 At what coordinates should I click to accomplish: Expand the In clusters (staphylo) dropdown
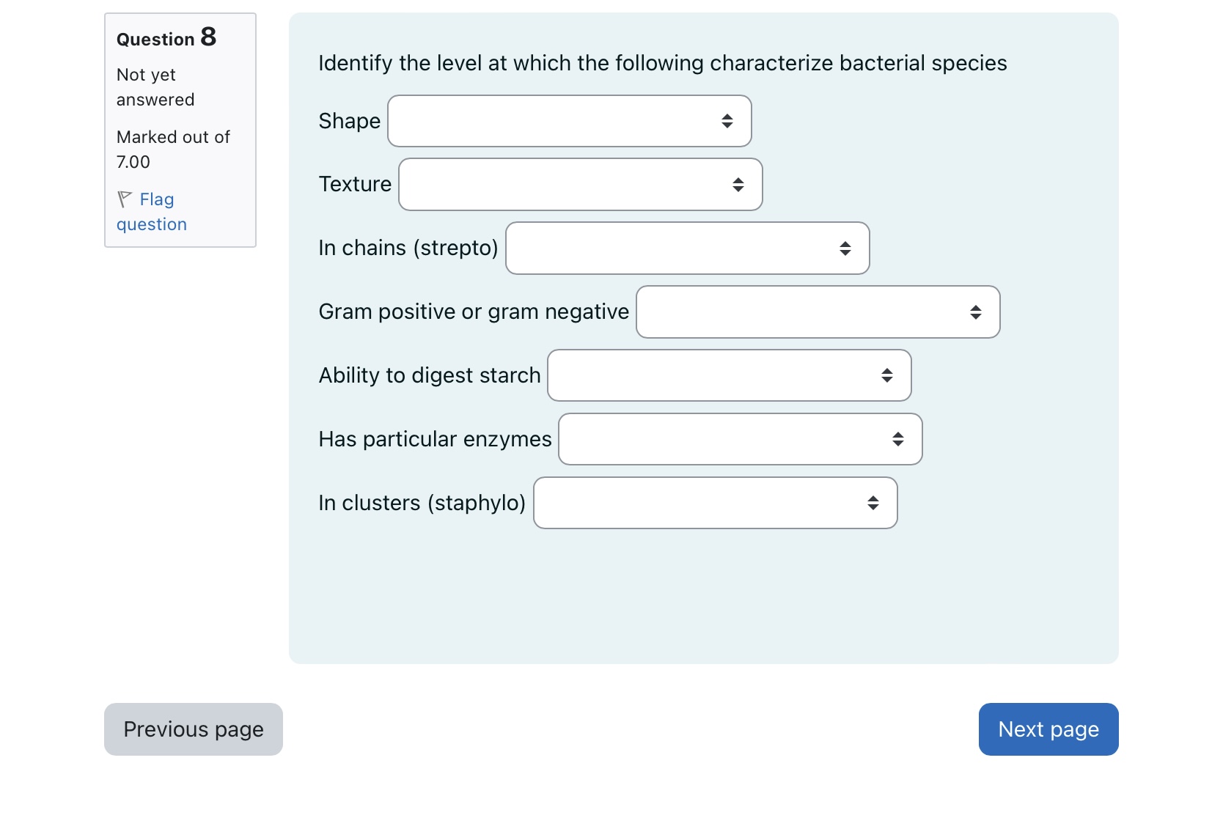pyautogui.click(x=716, y=503)
